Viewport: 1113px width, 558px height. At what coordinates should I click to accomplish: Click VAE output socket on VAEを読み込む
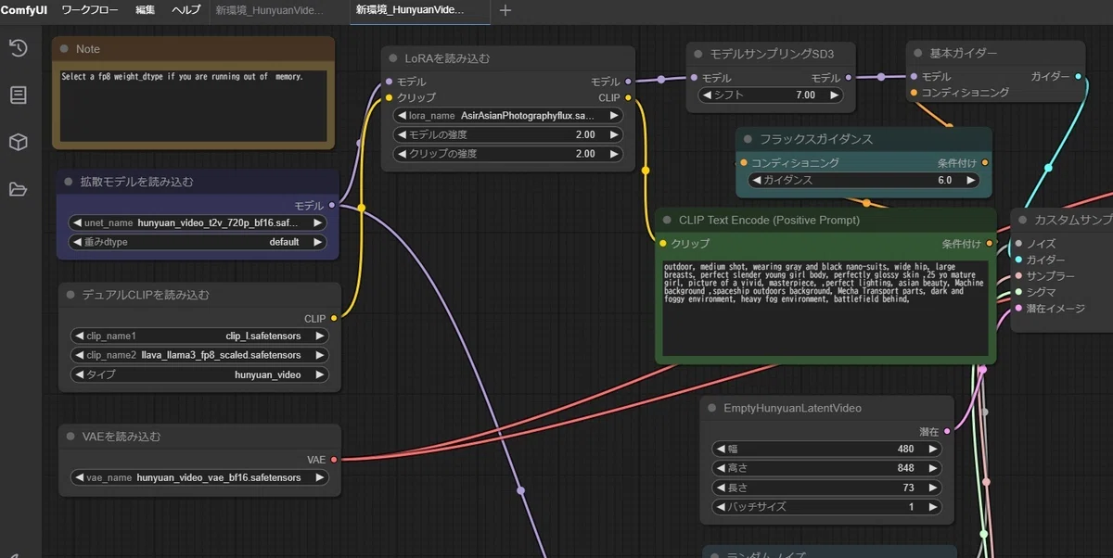pyautogui.click(x=334, y=459)
